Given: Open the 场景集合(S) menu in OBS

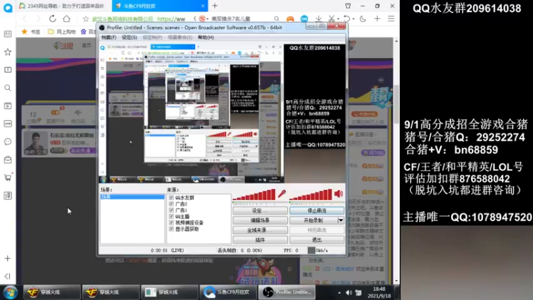Looking at the screenshot, I should tap(180, 37).
